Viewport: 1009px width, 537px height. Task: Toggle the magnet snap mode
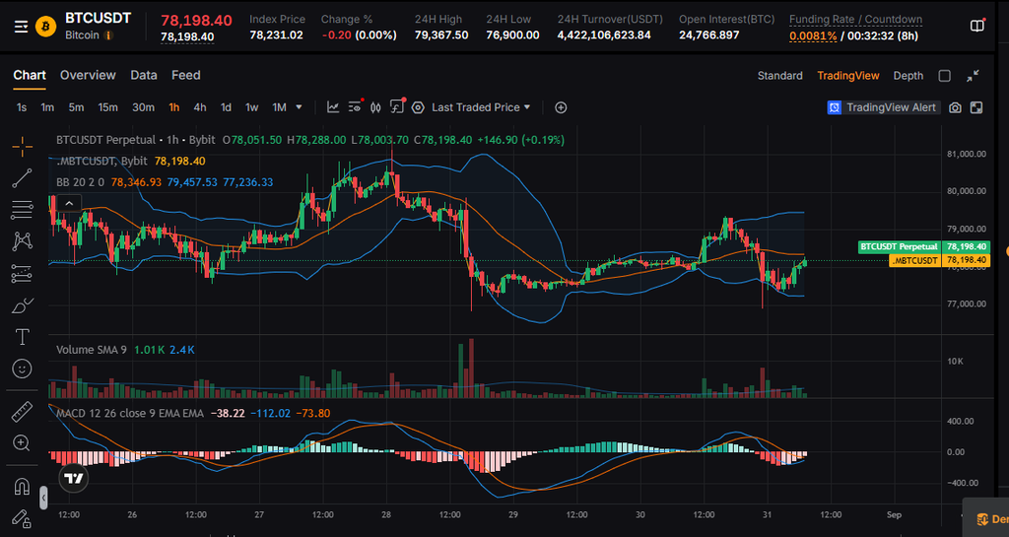pyautogui.click(x=22, y=487)
